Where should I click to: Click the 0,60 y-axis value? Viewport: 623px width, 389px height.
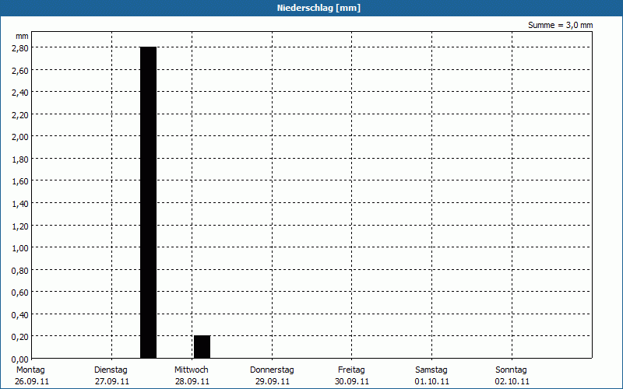(20, 293)
